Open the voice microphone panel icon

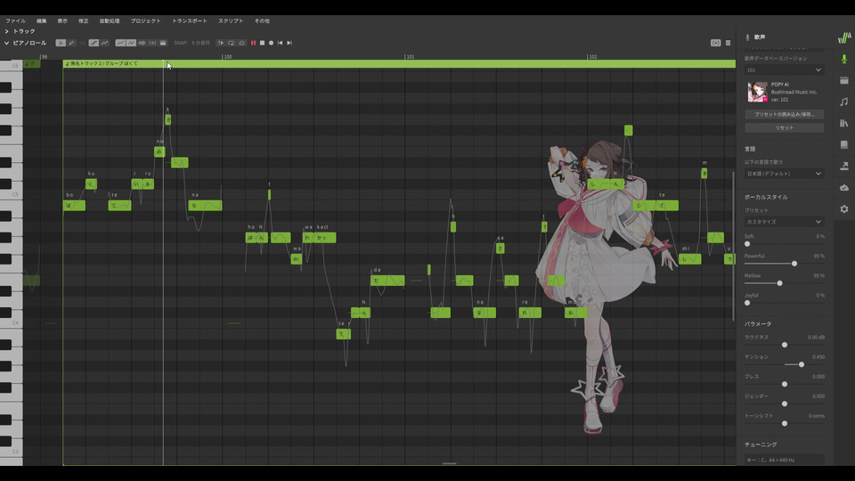click(844, 59)
